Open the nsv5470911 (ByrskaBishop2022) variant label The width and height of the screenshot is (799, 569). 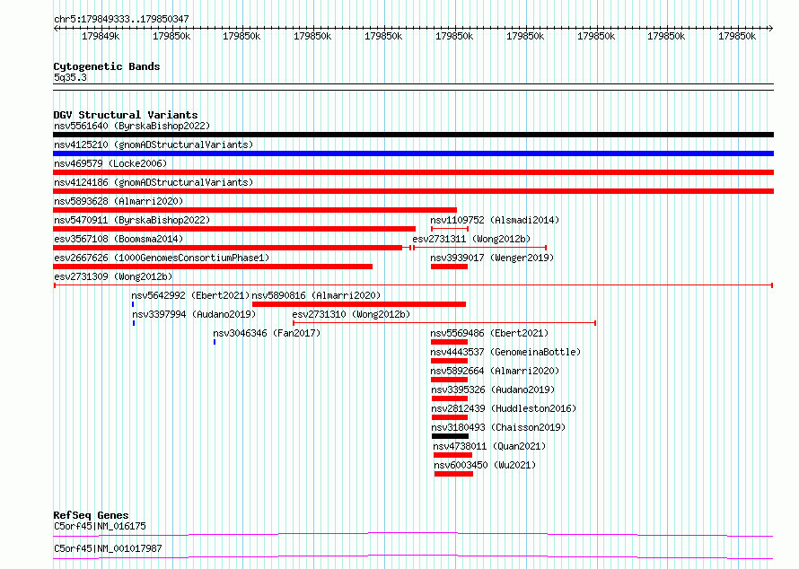coord(132,220)
